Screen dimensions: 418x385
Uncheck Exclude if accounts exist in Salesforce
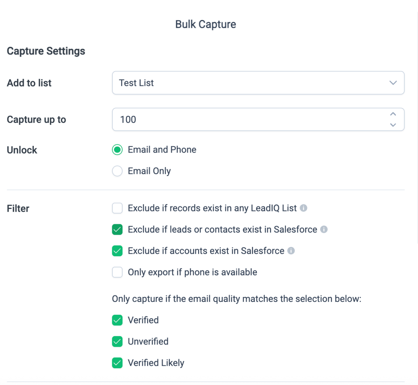pos(117,251)
